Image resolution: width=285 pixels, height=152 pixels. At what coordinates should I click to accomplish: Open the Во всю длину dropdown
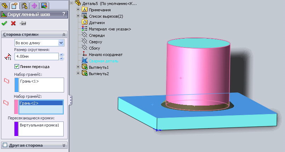[x=61, y=43]
